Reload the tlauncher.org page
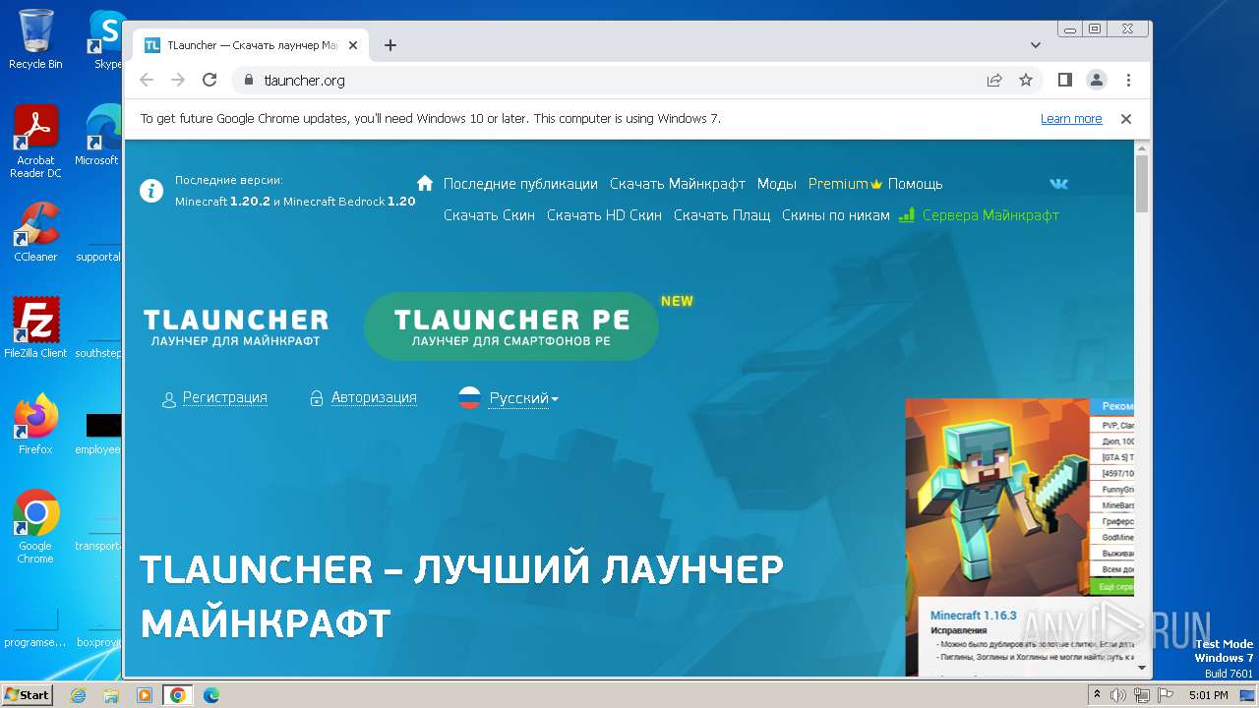The height and width of the screenshot is (708, 1259). (x=210, y=81)
